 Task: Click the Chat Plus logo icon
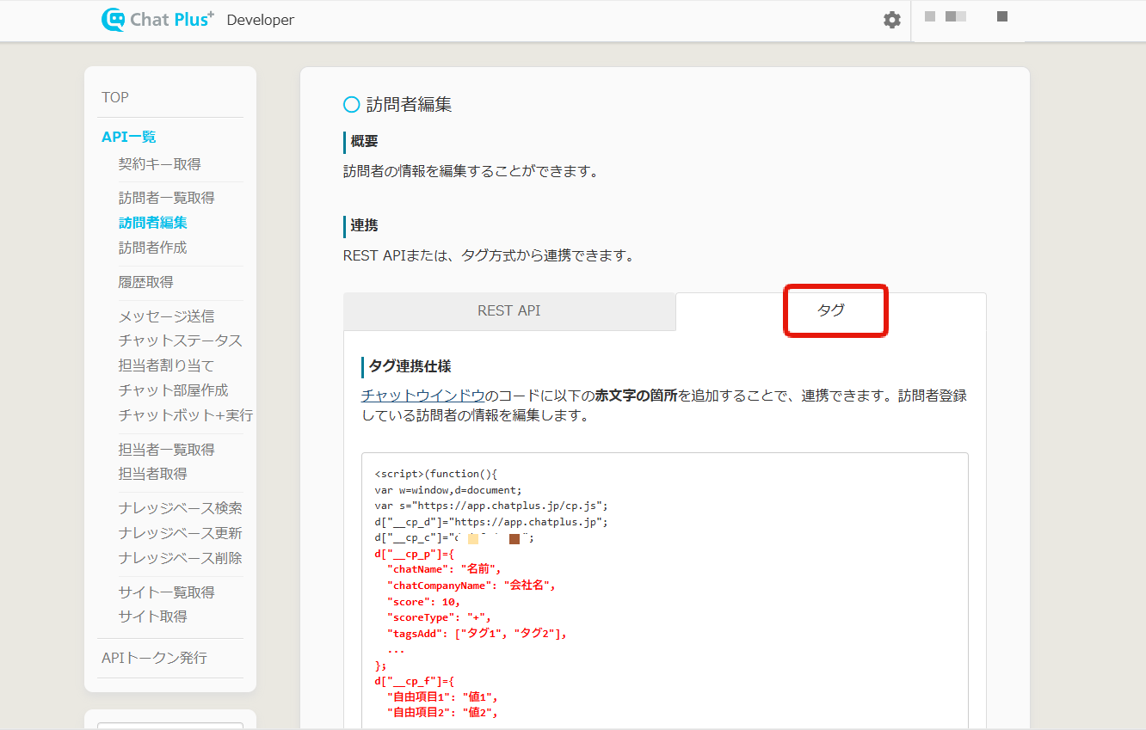pyautogui.click(x=114, y=20)
